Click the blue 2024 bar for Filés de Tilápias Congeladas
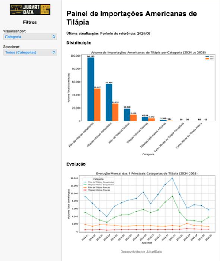 pyautogui.click(x=91, y=89)
